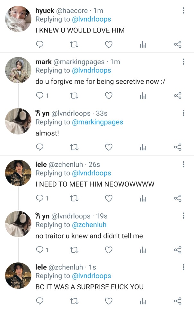This screenshot has width=194, height=309.
Task: Like hyuck's "I KNEW U WOULD LOVE HIM" tweet
Action: click(x=109, y=44)
